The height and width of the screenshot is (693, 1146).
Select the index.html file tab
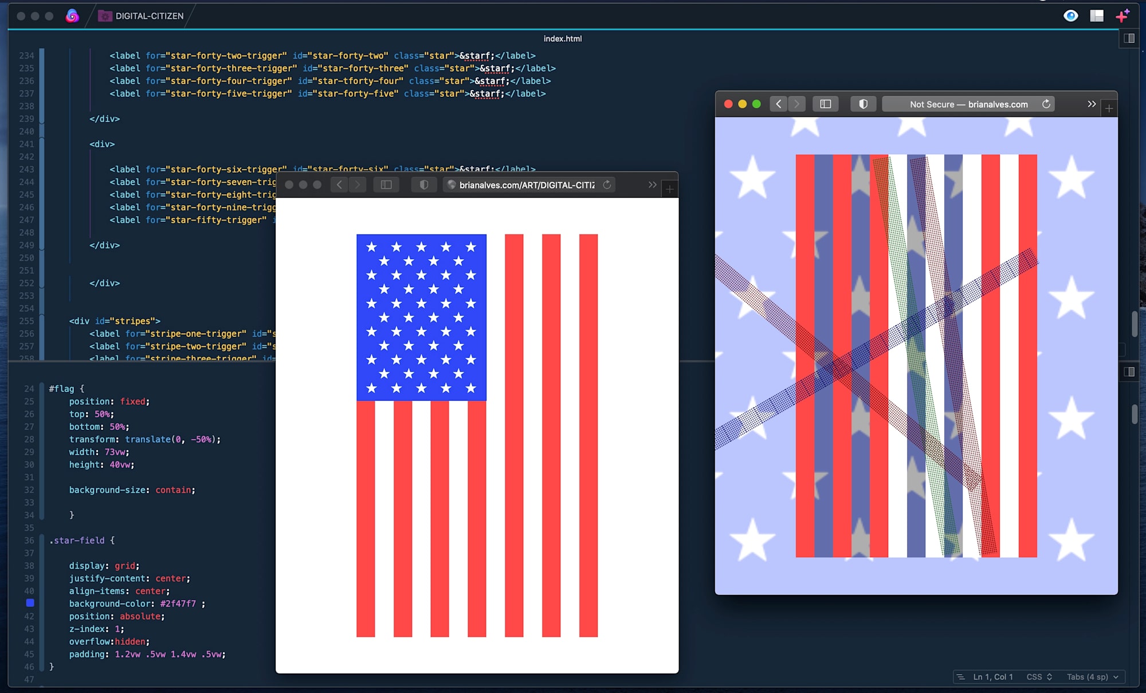tap(562, 38)
